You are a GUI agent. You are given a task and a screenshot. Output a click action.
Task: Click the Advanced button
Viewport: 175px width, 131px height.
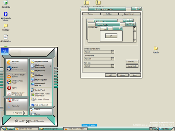tap(132, 66)
